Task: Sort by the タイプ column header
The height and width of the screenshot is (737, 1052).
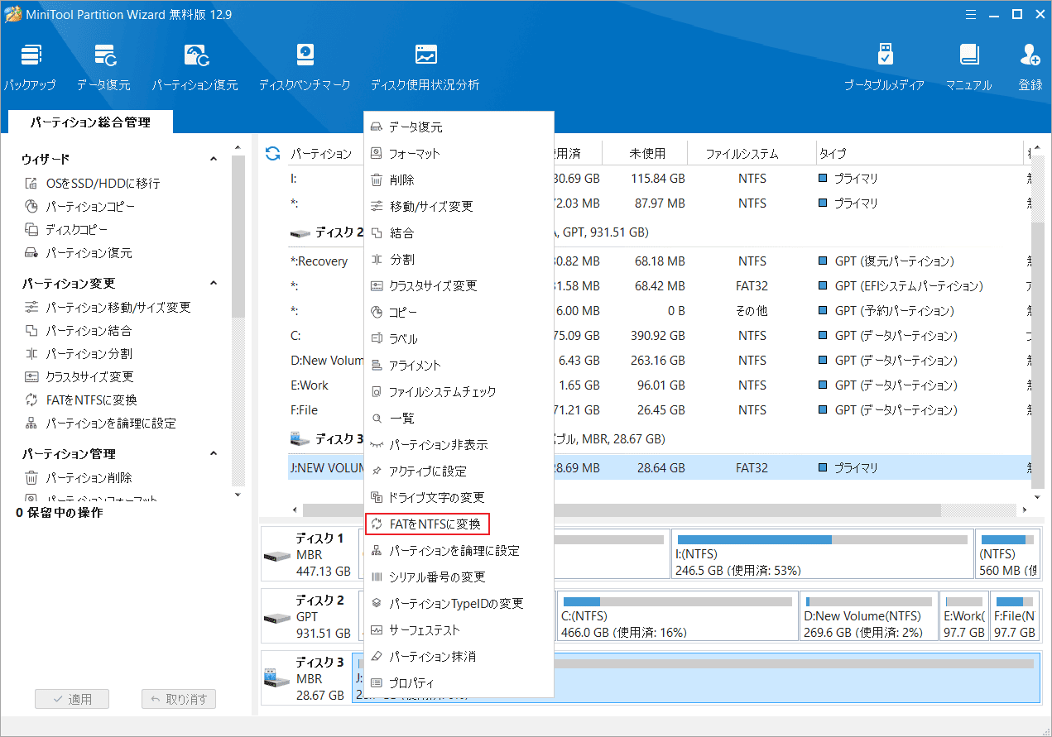Action: [x=918, y=153]
